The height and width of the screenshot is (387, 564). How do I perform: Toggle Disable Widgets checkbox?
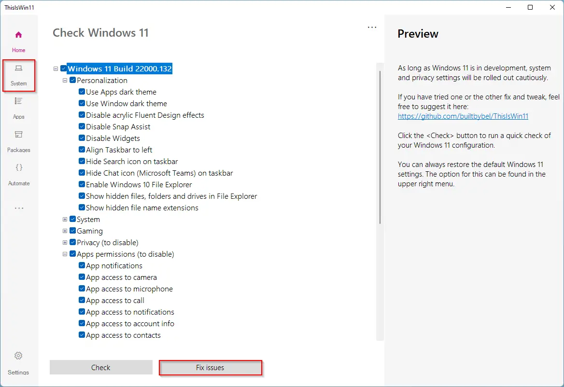[x=82, y=138]
